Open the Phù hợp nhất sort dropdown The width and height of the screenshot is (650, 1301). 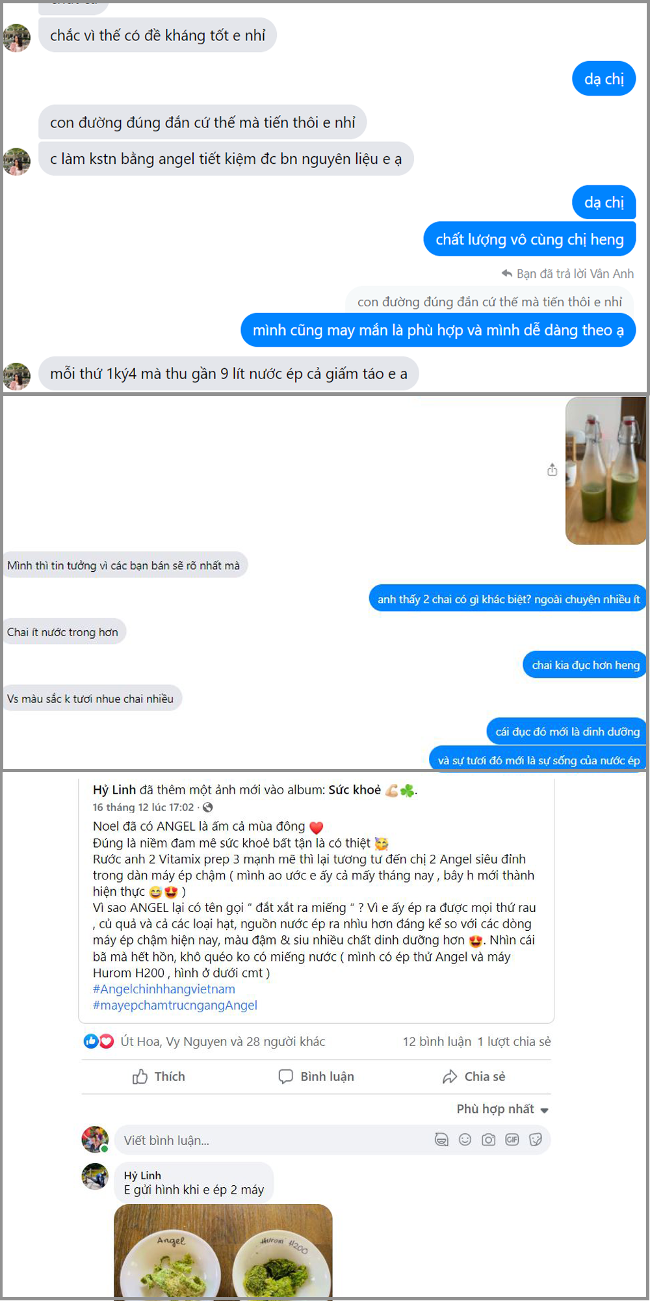click(x=502, y=1109)
